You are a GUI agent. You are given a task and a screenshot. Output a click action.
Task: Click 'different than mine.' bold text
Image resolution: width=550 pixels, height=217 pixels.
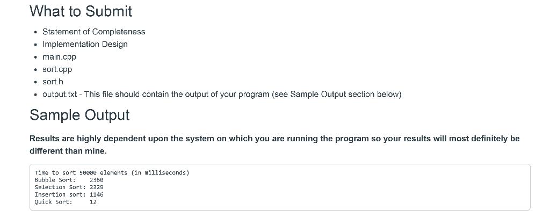[x=68, y=151]
